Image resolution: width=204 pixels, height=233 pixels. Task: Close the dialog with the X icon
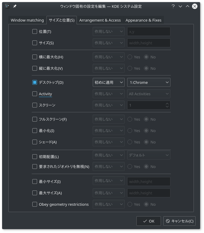pyautogui.click(x=195, y=6)
